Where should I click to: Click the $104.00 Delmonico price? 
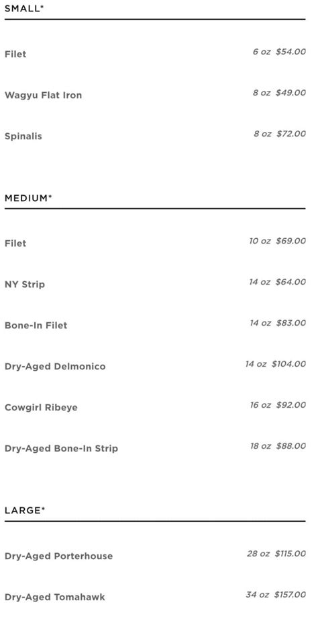pos(288,364)
